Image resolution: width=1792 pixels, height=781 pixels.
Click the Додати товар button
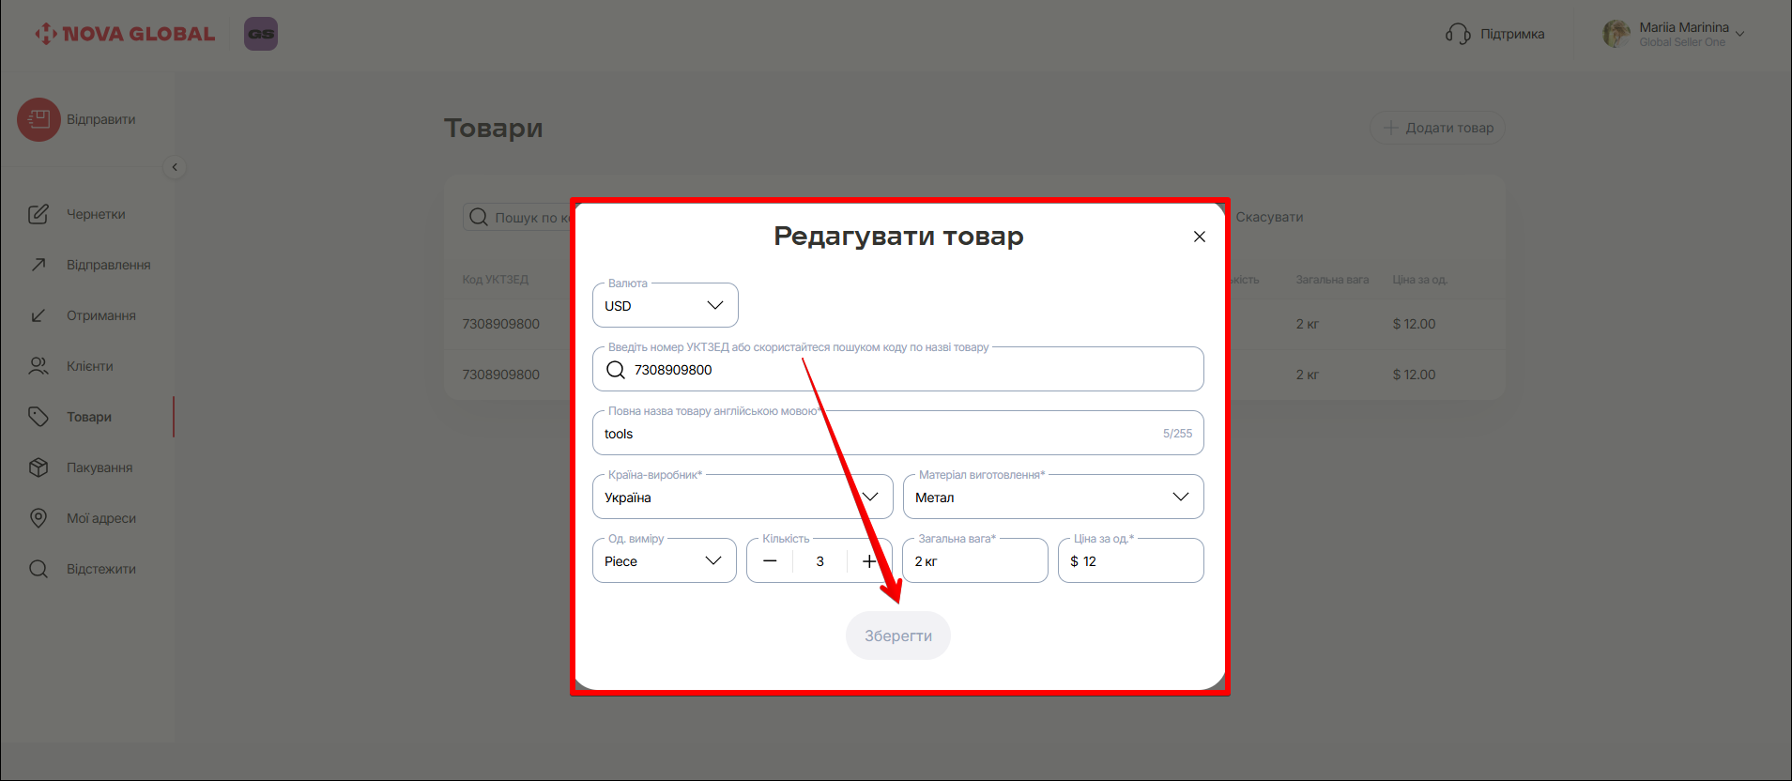(x=1437, y=128)
